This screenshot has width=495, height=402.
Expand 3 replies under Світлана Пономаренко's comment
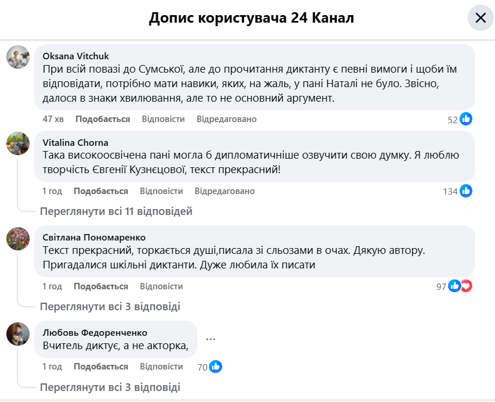click(x=110, y=307)
